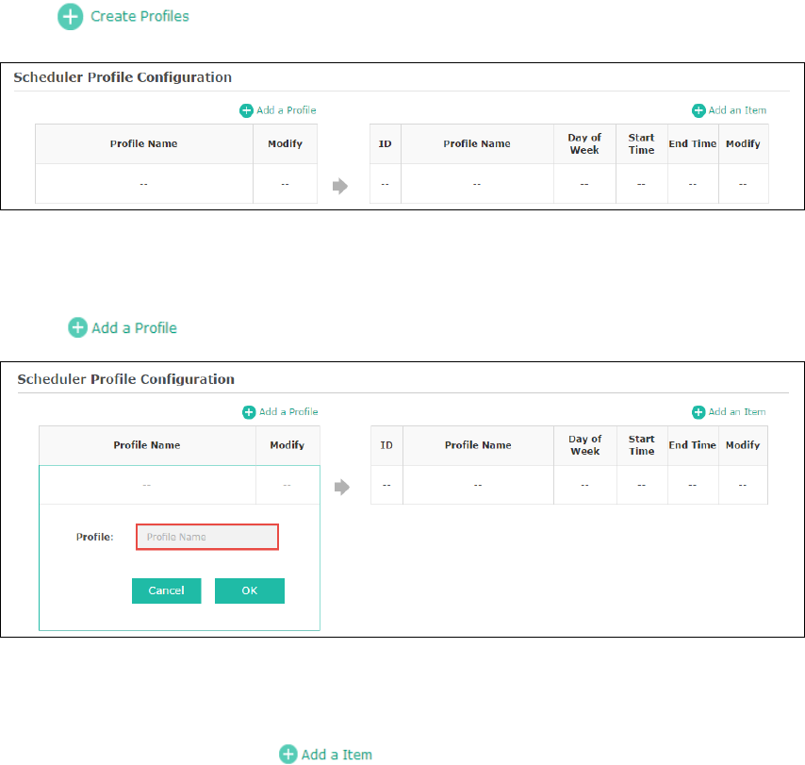The height and width of the screenshot is (765, 805).
Task: Click the Add a Profile text in the Profile dialog panel
Action: [288, 412]
